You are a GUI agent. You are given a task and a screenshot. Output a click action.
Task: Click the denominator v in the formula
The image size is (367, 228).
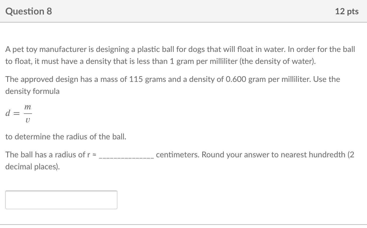(x=28, y=120)
